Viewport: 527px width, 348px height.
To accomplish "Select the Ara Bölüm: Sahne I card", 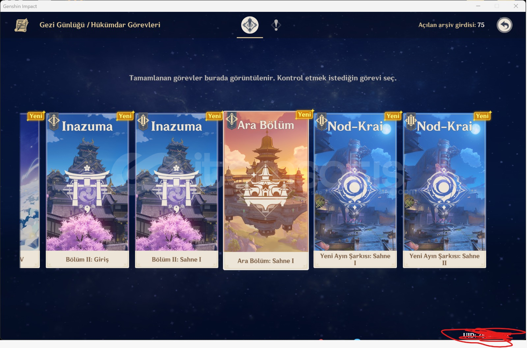I will click(x=266, y=190).
